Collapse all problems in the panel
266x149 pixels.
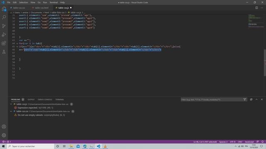[251, 99]
